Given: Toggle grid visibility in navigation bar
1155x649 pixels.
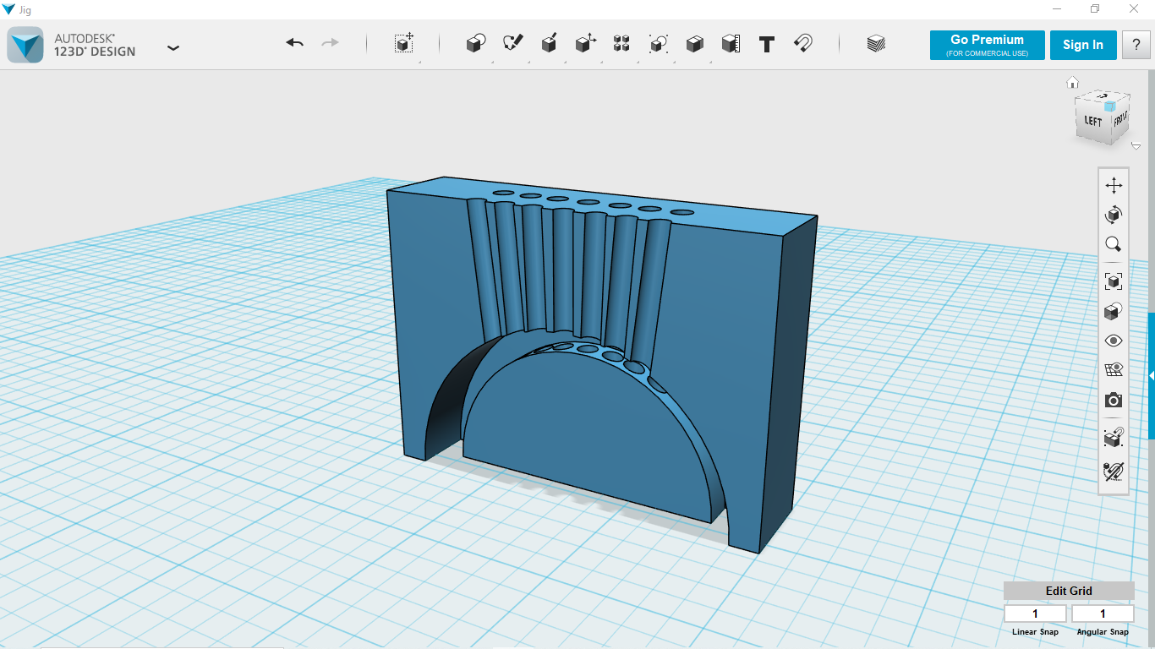Looking at the screenshot, I should 1114,370.
